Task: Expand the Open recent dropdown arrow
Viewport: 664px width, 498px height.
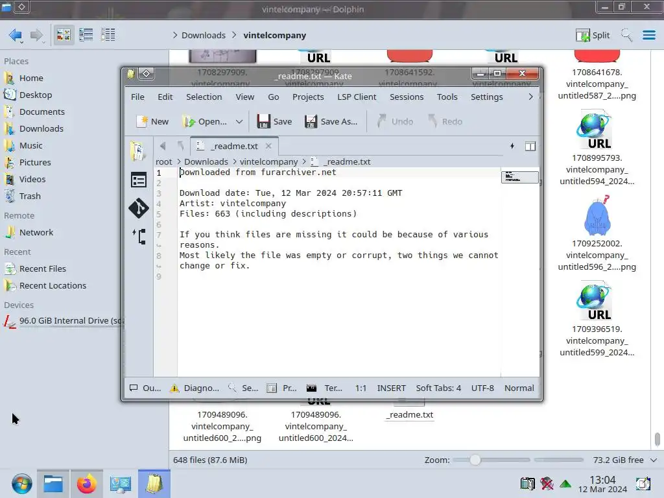Action: [x=239, y=121]
